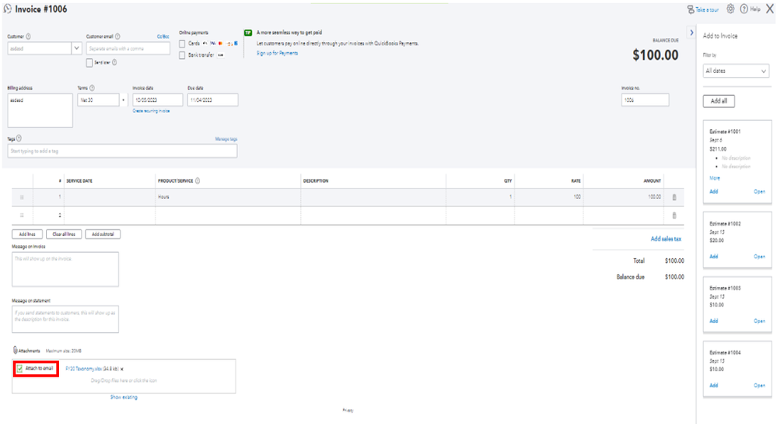Click the Hours product cell in line 1

[x=228, y=198]
